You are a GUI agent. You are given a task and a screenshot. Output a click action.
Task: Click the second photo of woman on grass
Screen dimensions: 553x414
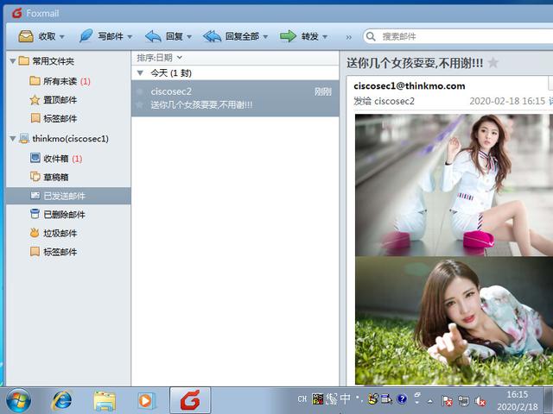(x=454, y=321)
